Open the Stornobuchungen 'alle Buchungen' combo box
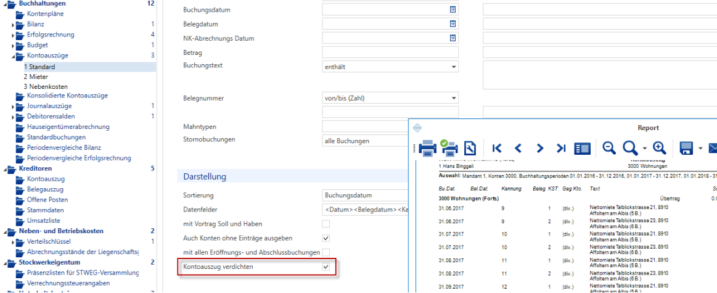This screenshot has width=717, height=293. point(365,141)
